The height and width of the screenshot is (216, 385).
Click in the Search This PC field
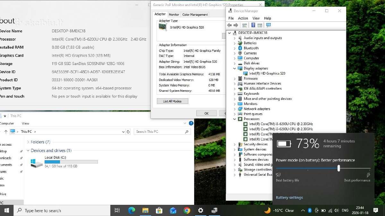[x=162, y=132]
